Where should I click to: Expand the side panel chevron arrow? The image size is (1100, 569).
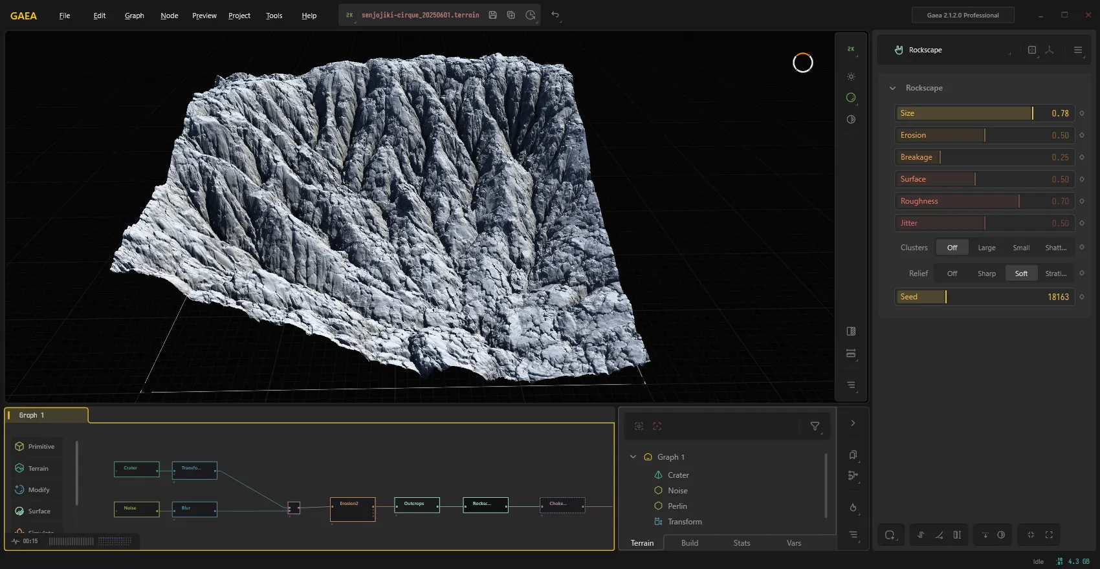[853, 423]
